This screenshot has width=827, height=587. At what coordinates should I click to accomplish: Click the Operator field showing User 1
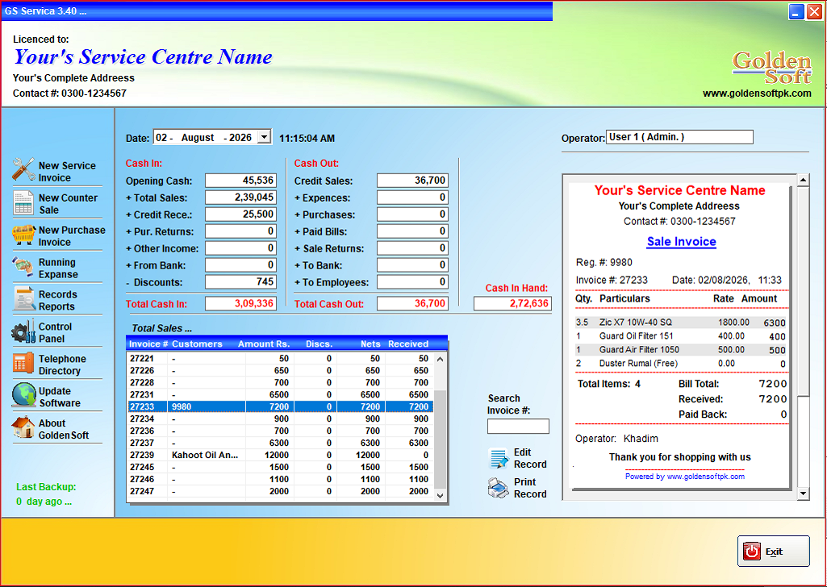(679, 137)
